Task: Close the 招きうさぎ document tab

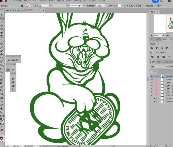Action: point(43,10)
